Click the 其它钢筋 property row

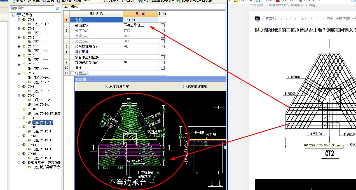115,52
